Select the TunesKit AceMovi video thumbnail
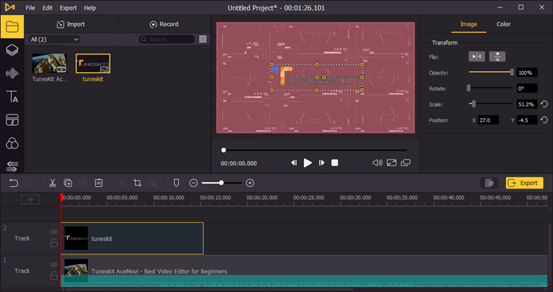The height and width of the screenshot is (292, 553). [49, 64]
